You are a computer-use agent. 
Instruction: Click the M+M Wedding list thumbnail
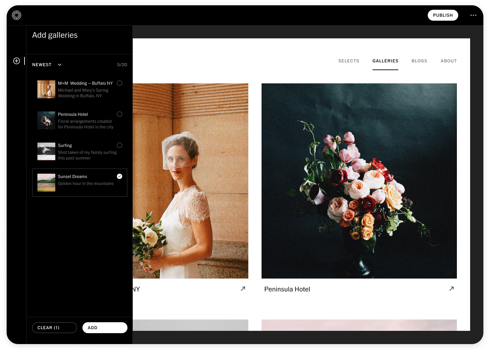[46, 89]
